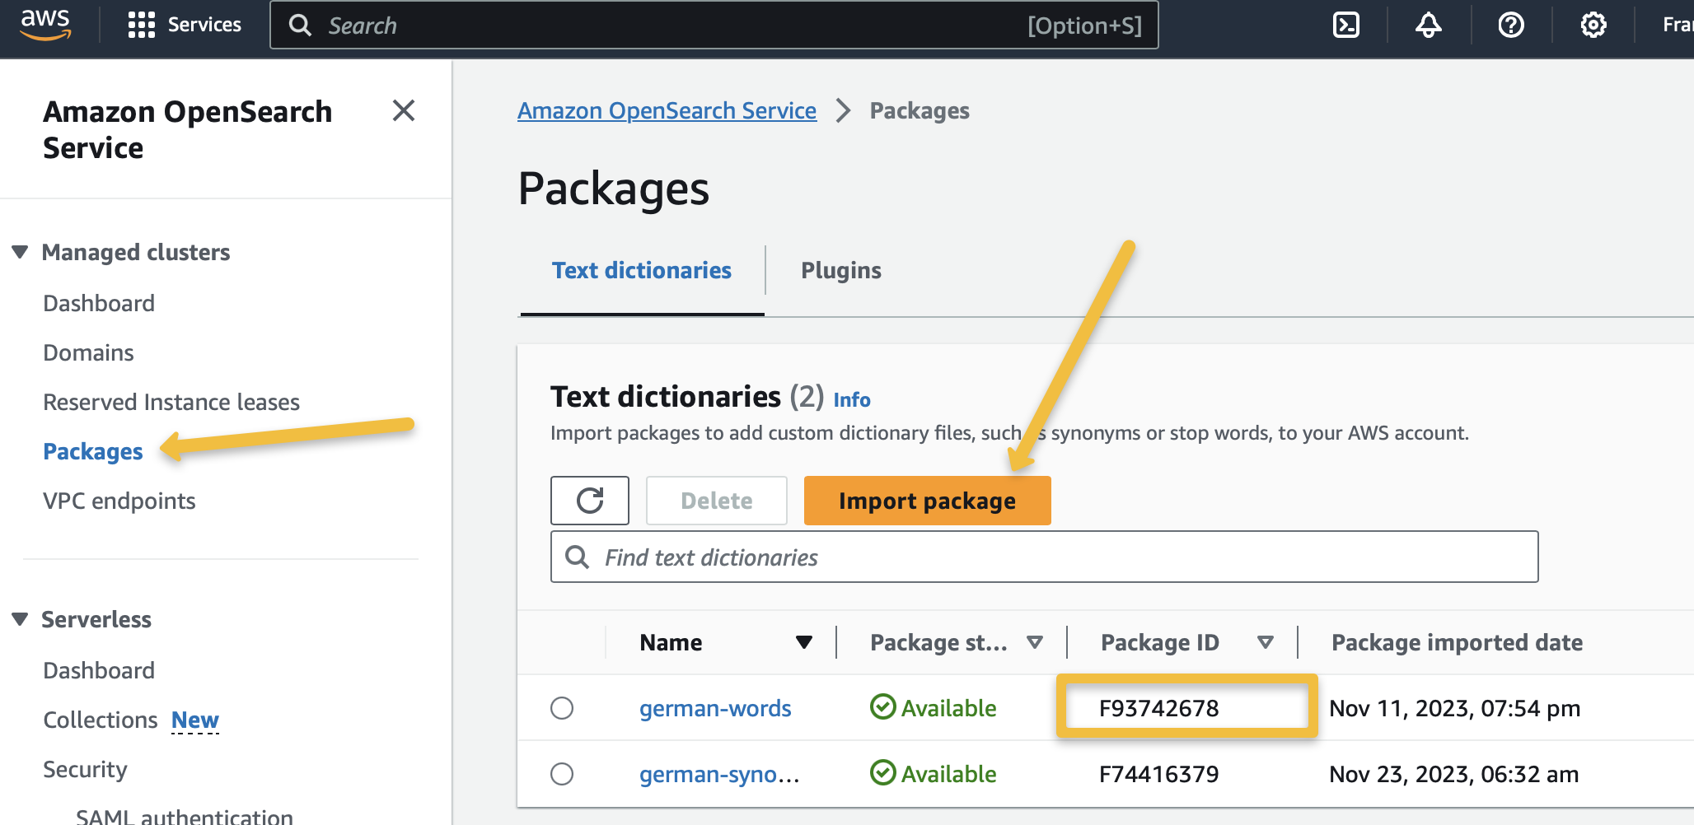Open the AWS home logo
Image resolution: width=1694 pixels, height=825 pixels.
pyautogui.click(x=46, y=25)
